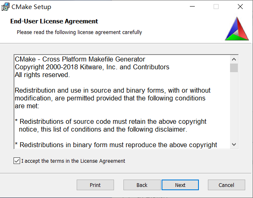The image size is (253, 198).
Task: Cancel the CMake installation
Action: pos(226,185)
